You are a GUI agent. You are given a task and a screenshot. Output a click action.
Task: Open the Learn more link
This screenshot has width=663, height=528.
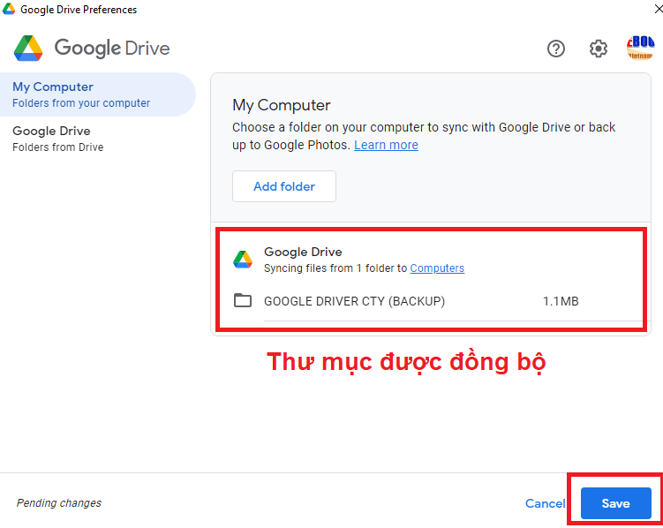(x=386, y=145)
